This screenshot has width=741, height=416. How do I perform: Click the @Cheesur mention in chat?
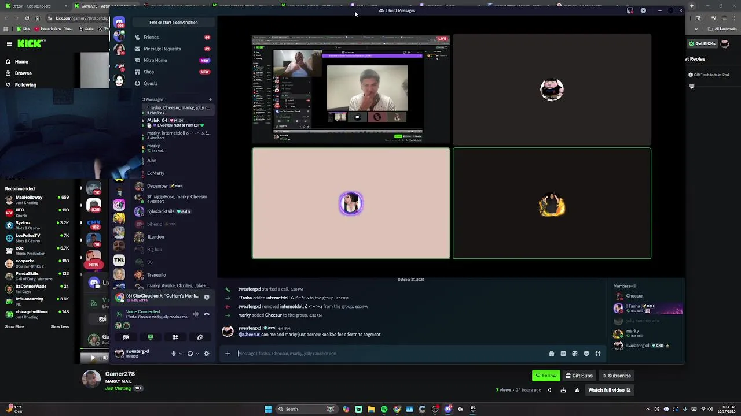[249, 335]
